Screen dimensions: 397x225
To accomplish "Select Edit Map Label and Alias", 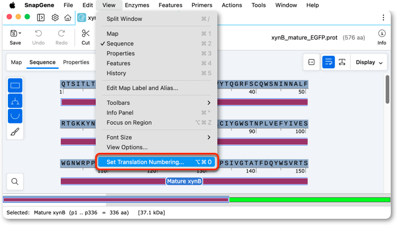I will click(157, 88).
